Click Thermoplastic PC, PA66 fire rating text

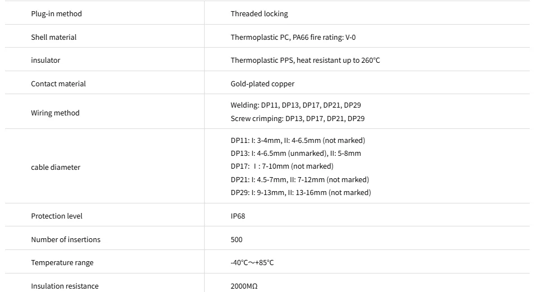click(293, 37)
